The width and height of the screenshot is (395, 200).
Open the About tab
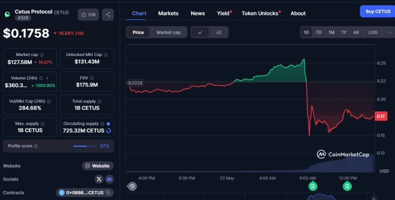[298, 13]
